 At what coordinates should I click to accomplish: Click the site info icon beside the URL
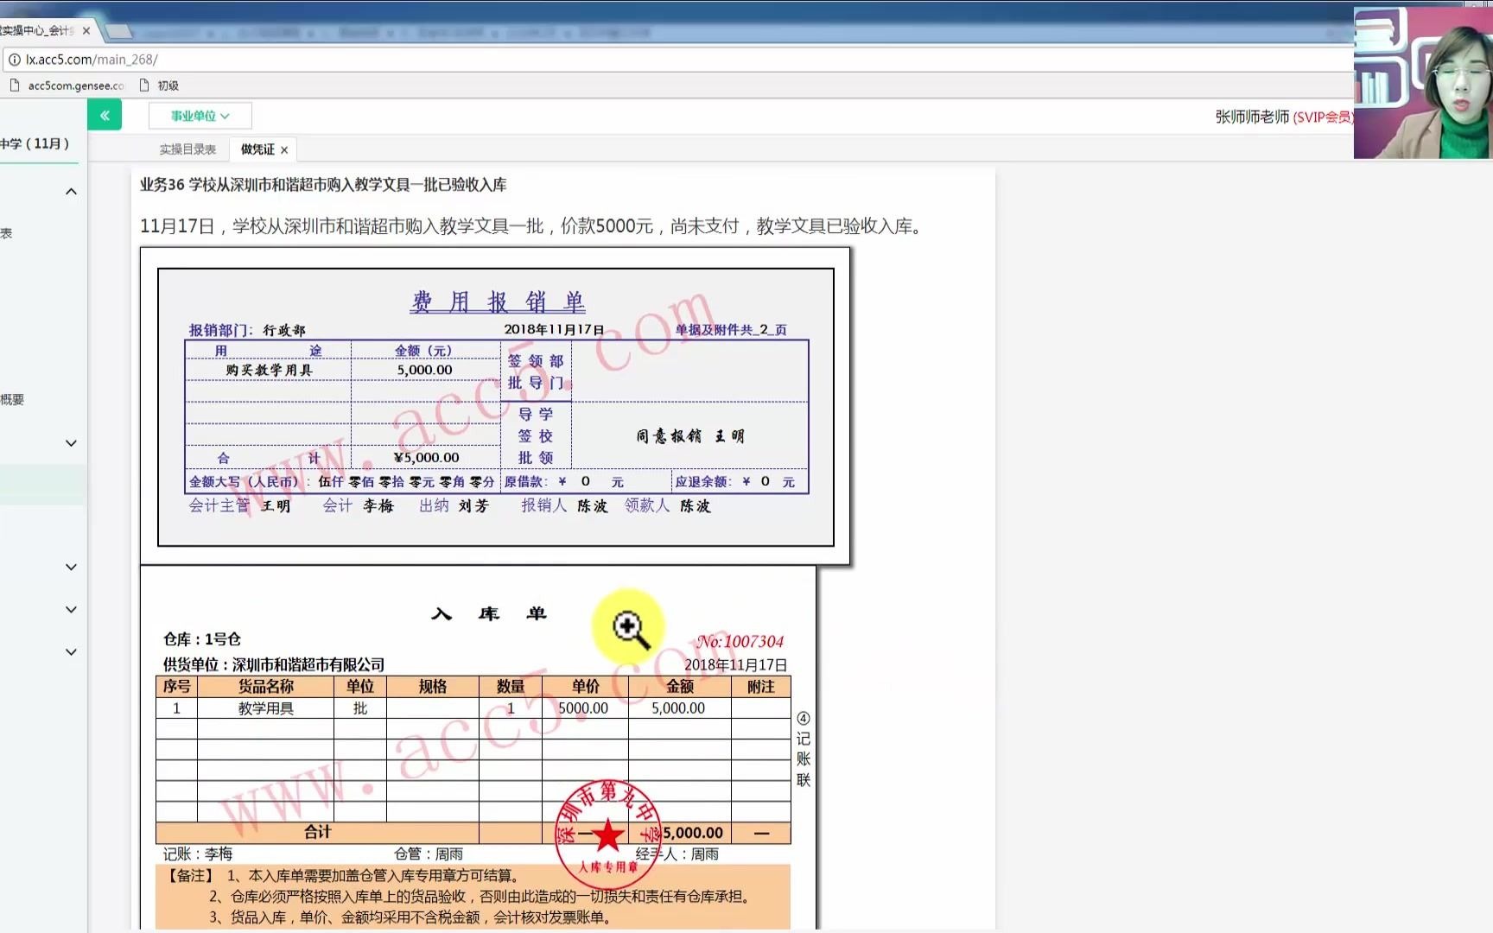coord(15,60)
